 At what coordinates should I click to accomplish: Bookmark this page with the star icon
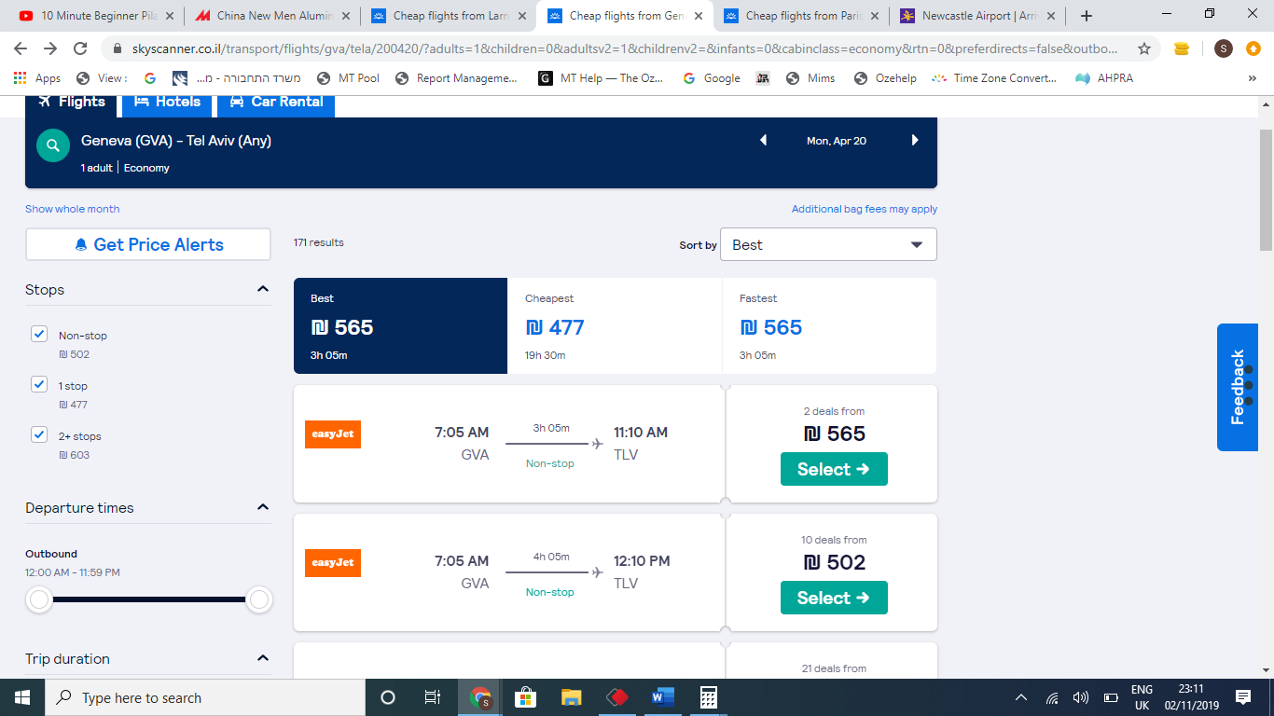click(x=1144, y=48)
